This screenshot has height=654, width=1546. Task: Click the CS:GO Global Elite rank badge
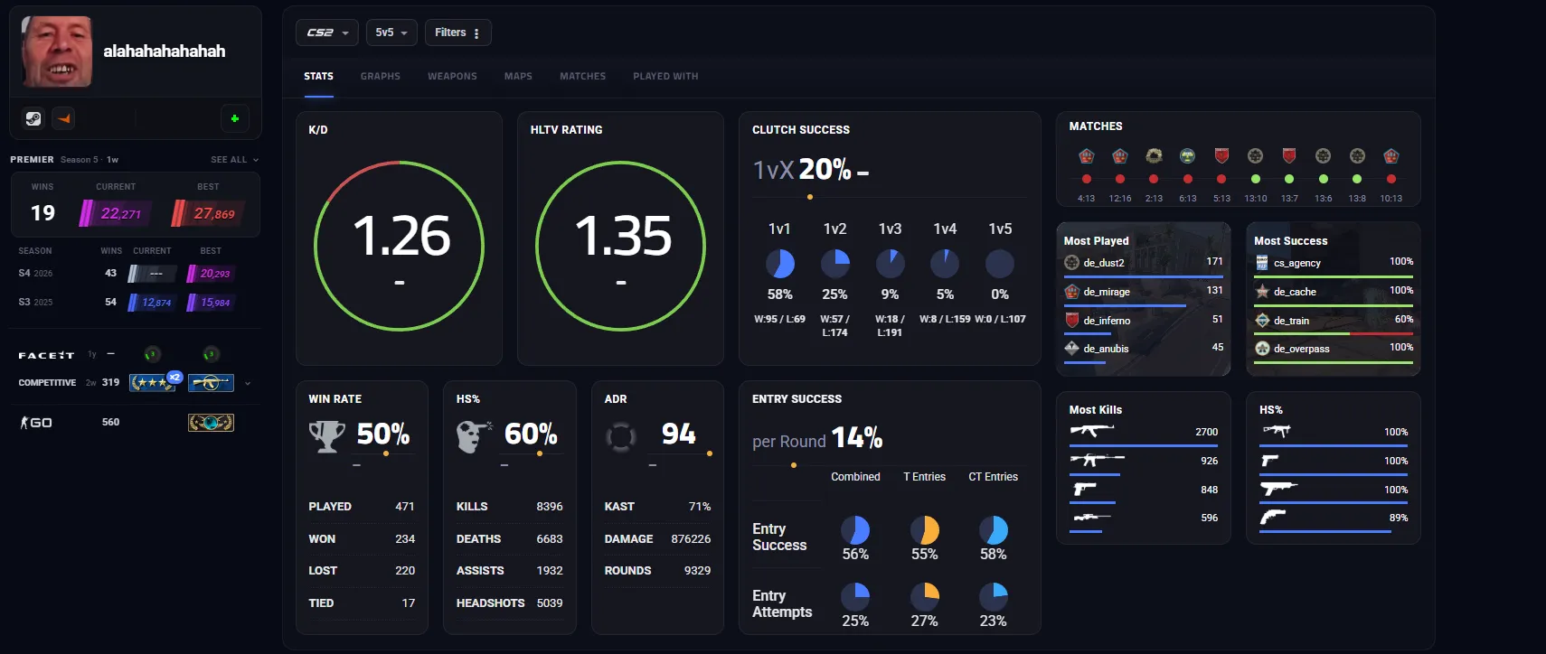tap(211, 422)
